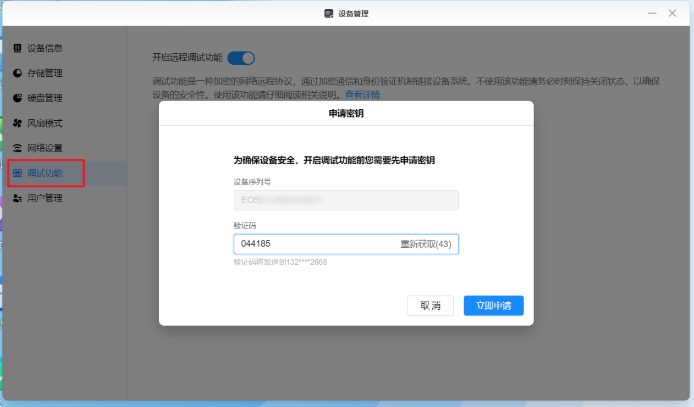Click 重新获取 resend code text
694x407 pixels.
(x=426, y=244)
